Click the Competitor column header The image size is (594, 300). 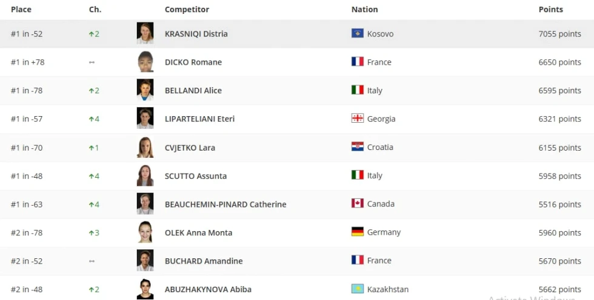coord(187,10)
